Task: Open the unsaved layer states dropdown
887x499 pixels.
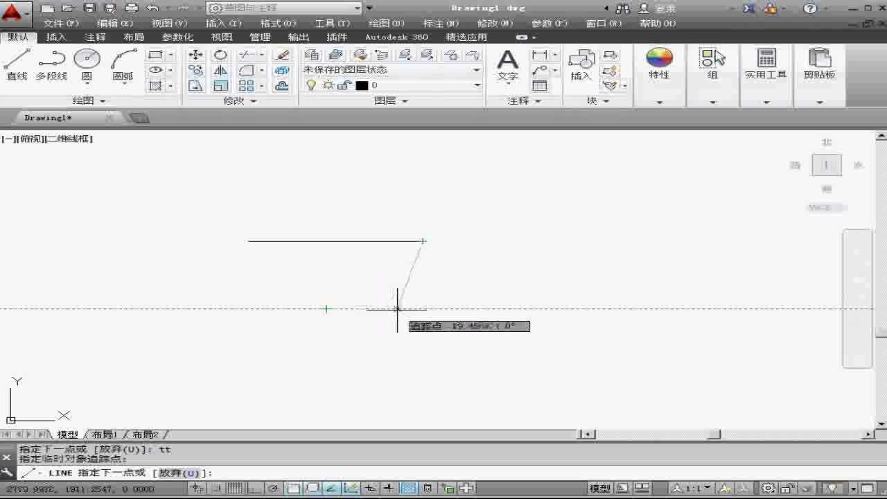Action: coord(475,69)
